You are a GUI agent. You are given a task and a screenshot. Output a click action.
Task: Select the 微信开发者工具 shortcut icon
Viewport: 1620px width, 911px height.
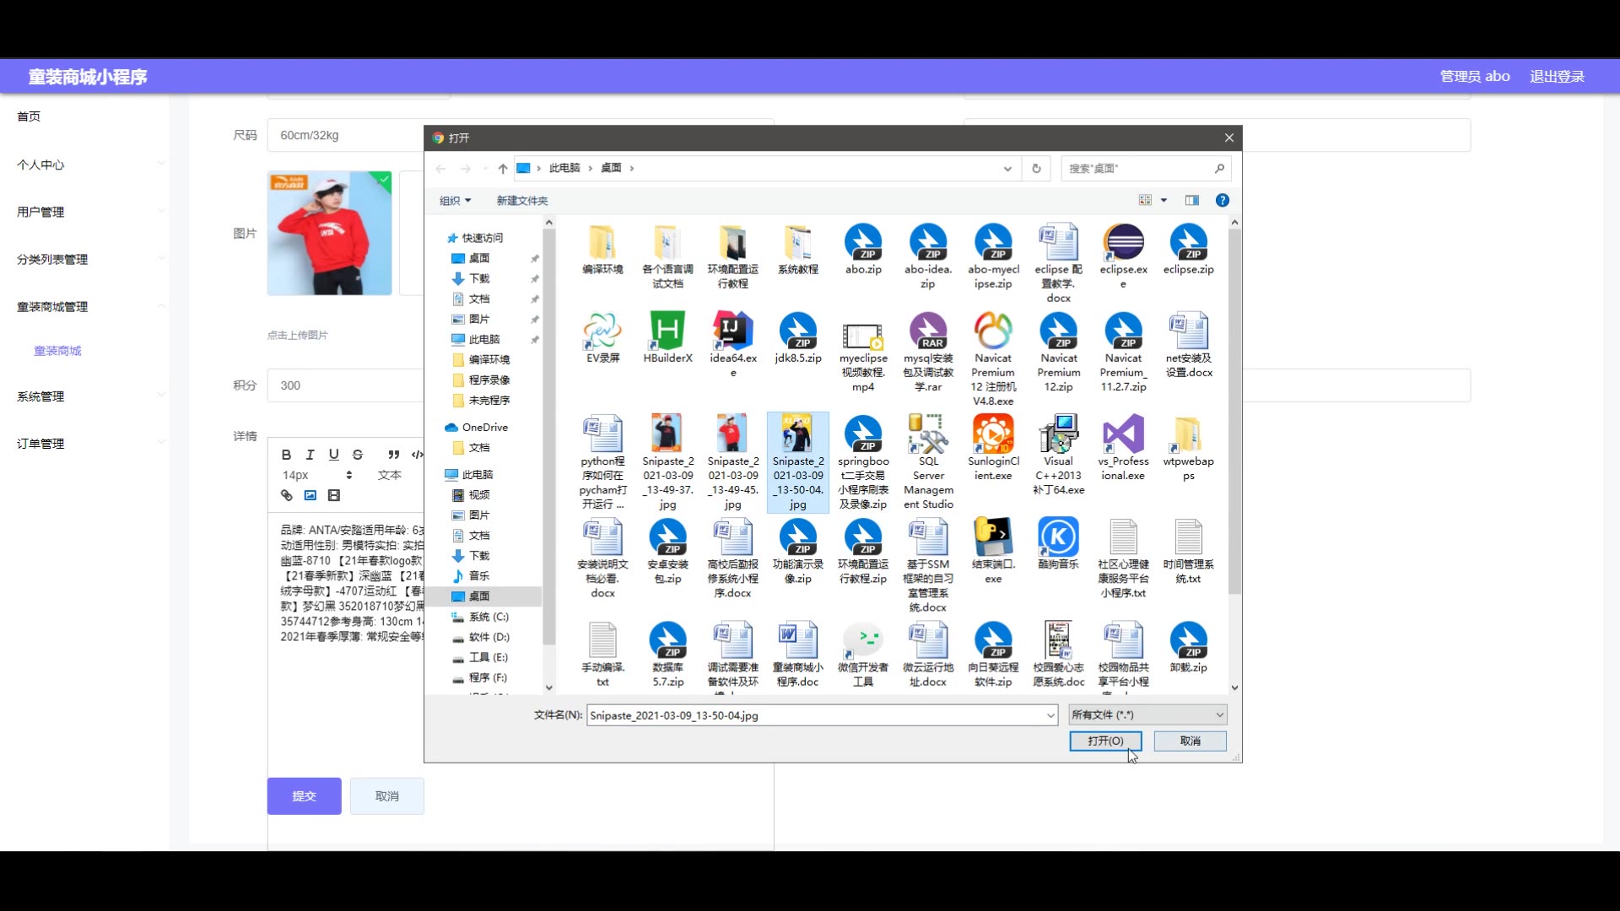862,641
